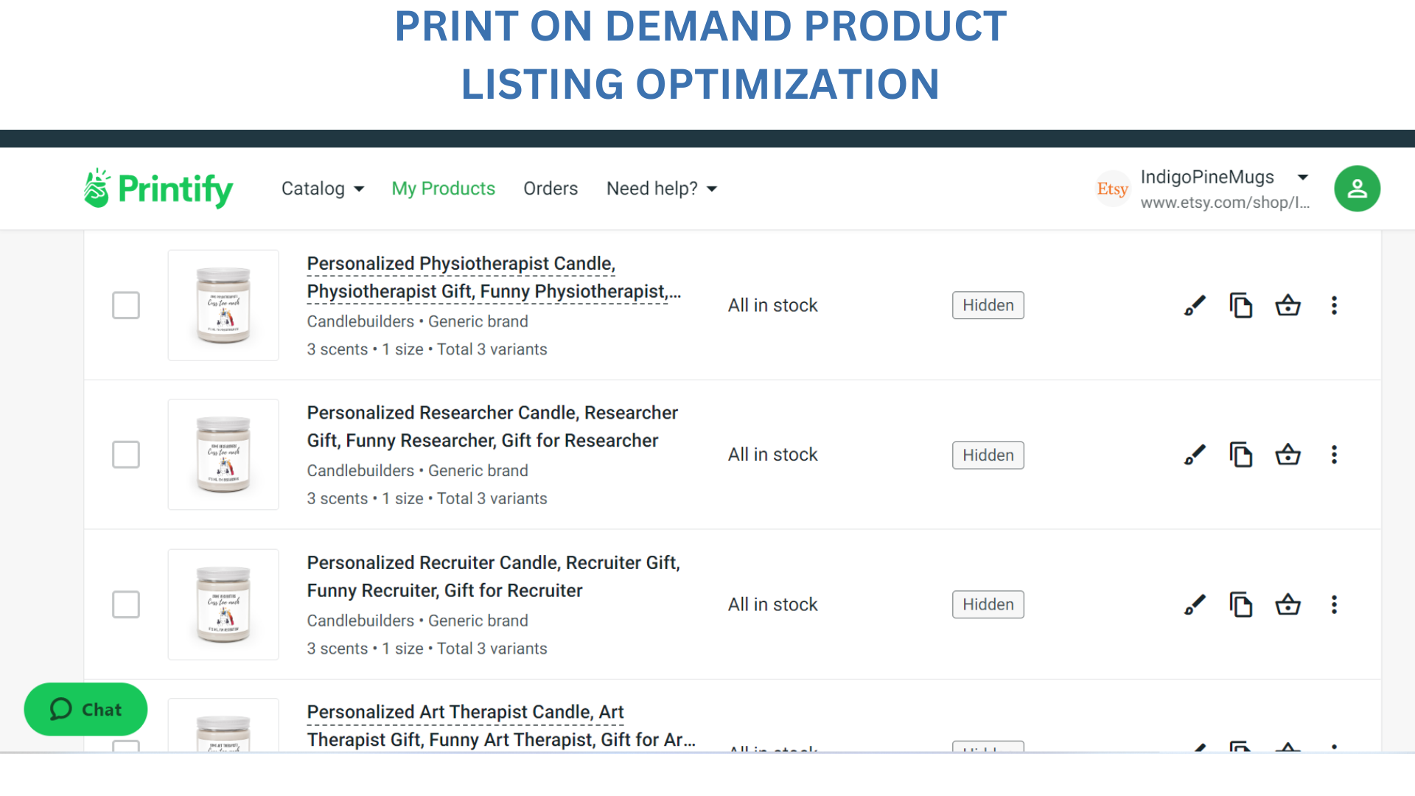This screenshot has height=796, width=1415.
Task: Open the Chat support button
Action: click(x=85, y=709)
